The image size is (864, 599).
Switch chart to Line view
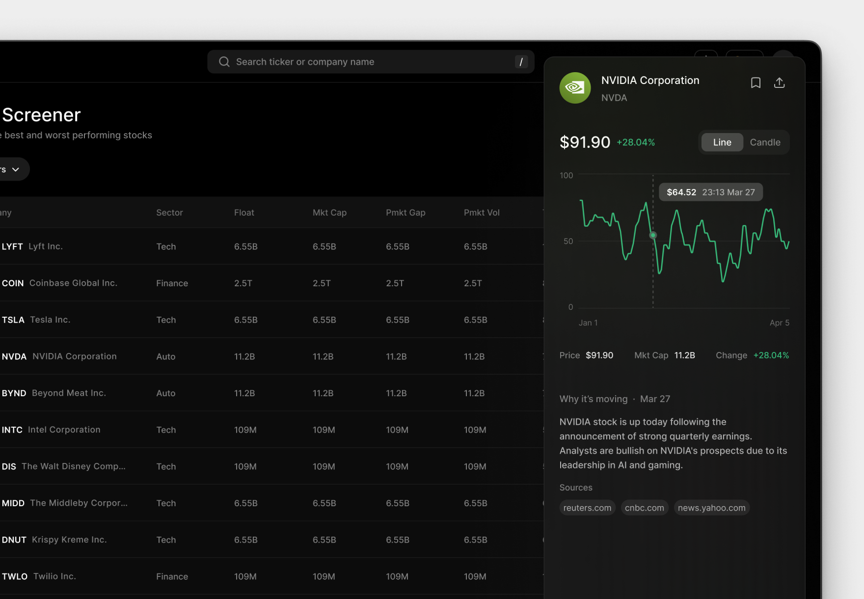coord(722,142)
